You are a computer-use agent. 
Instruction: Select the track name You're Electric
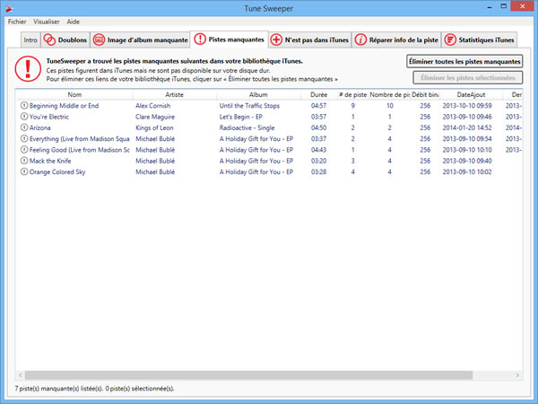49,117
